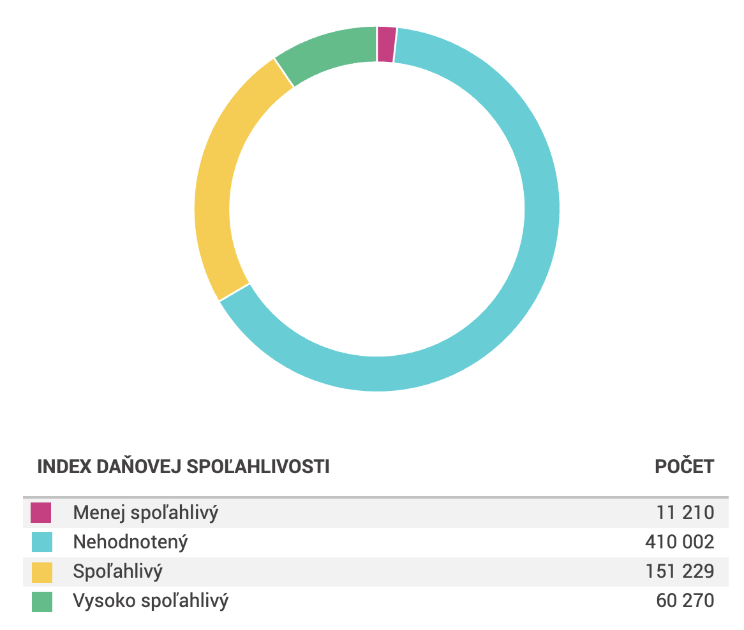Screen dimensions: 744x630
Task: Click the 11 210 count value
Action: (685, 513)
